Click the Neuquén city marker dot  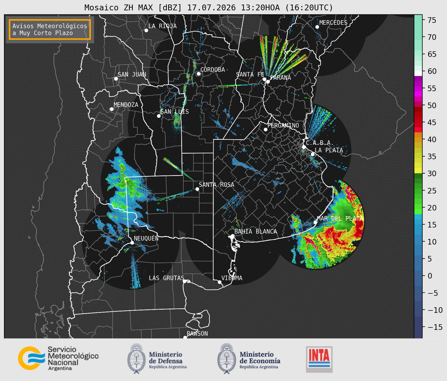(132, 243)
